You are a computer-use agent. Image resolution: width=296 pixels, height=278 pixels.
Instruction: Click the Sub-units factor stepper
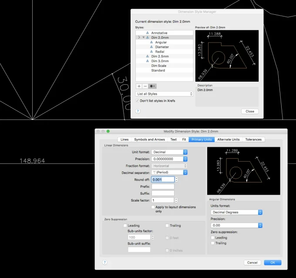153,237
